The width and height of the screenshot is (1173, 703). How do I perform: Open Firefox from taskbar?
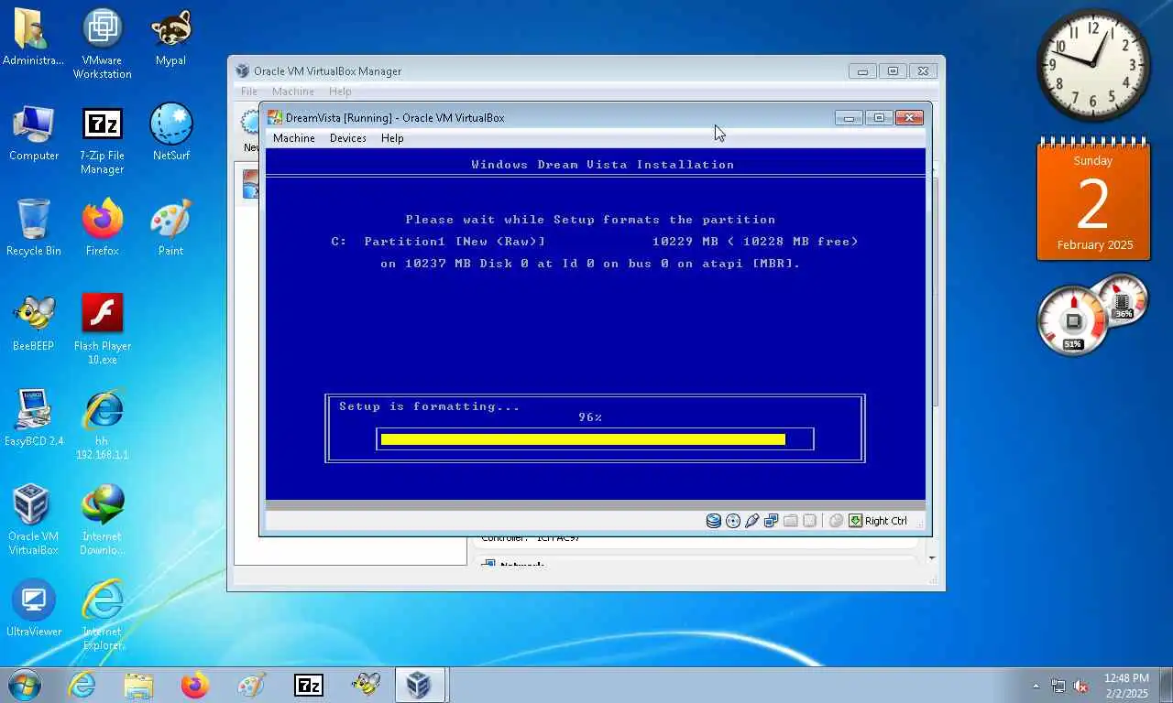195,685
